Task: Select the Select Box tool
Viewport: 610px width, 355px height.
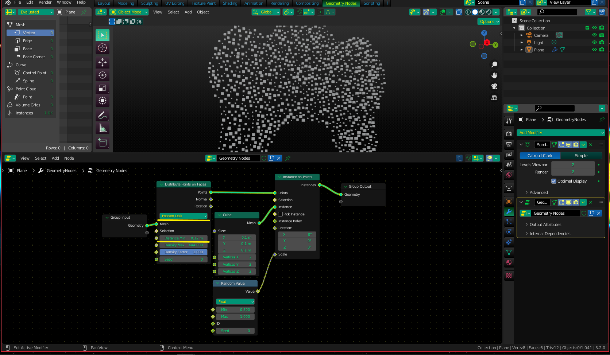Action: pos(103,35)
